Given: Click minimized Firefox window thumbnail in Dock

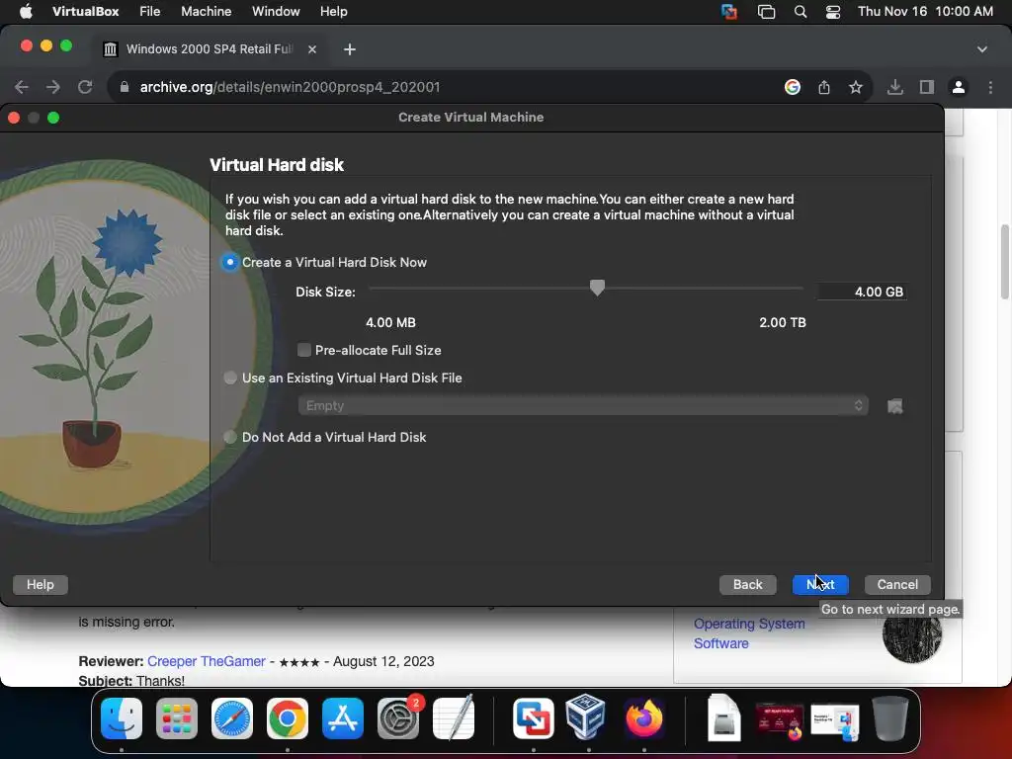Looking at the screenshot, I should click(x=779, y=720).
